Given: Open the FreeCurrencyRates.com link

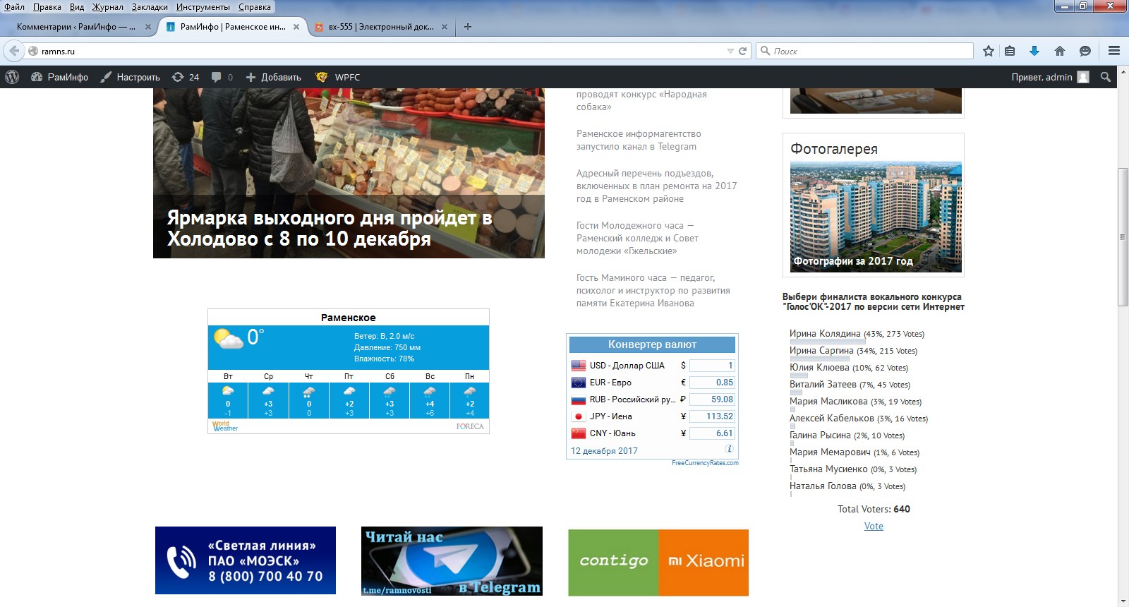Looking at the screenshot, I should (x=705, y=463).
